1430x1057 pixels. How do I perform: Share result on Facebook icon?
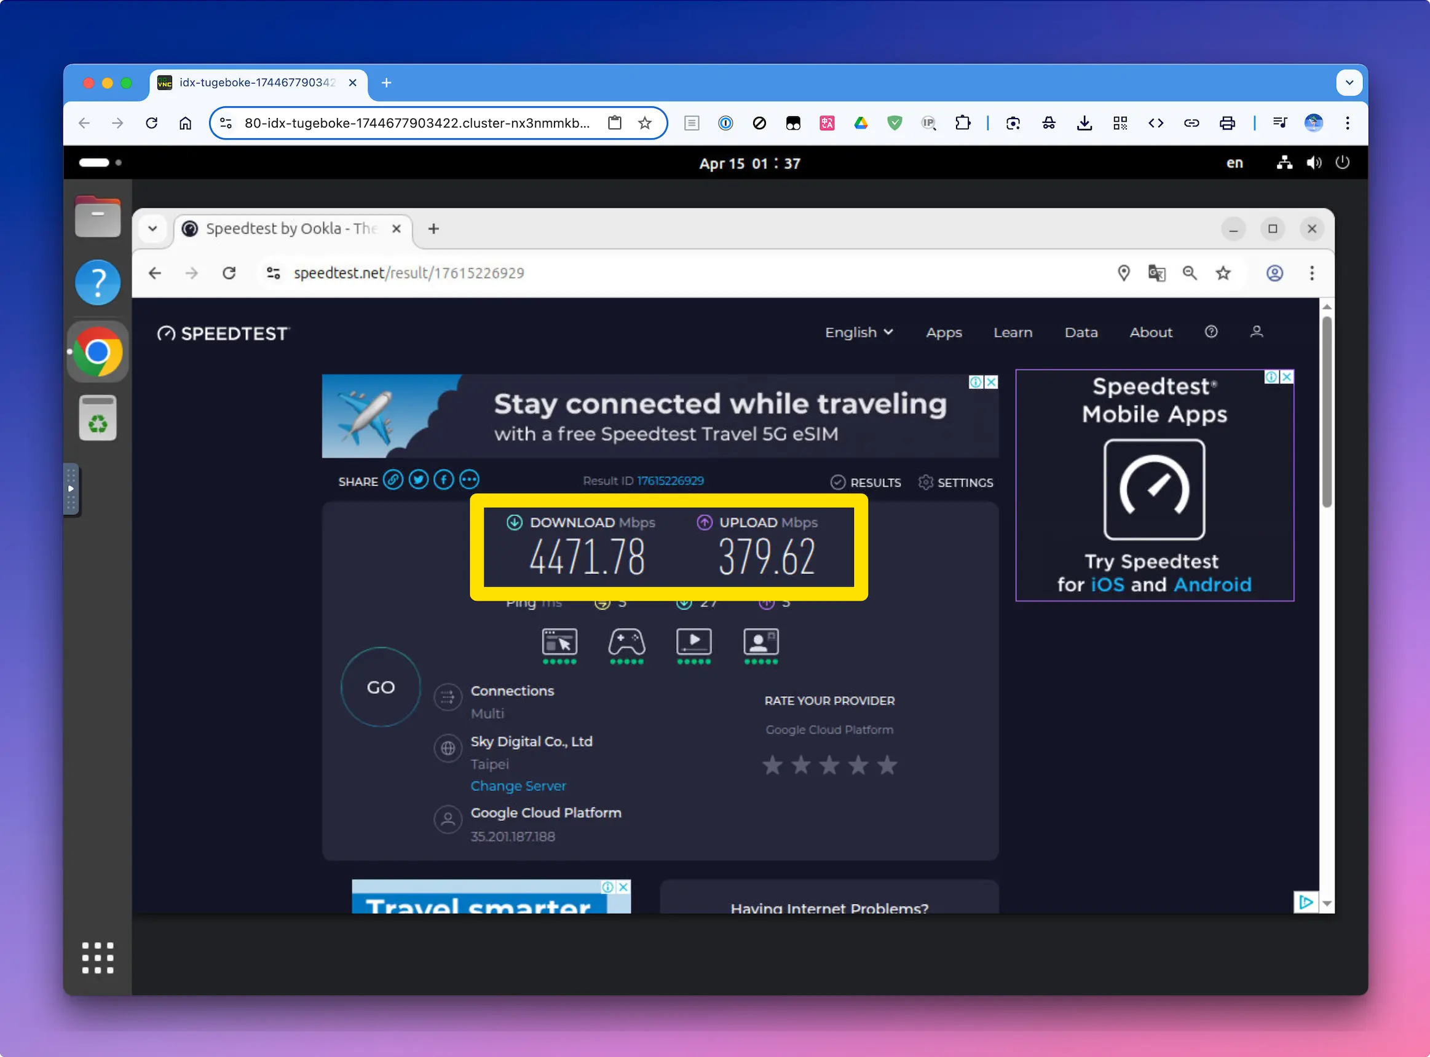(x=444, y=479)
